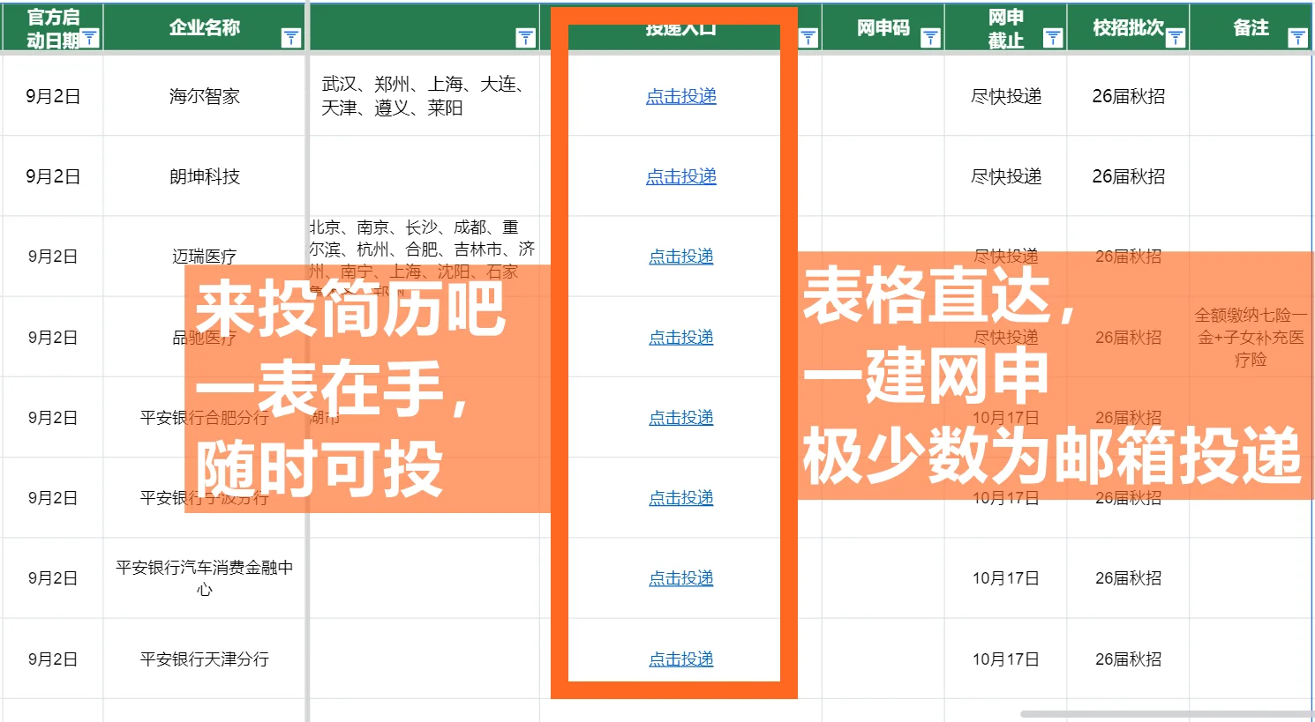Viewport: 1315px width, 722px height.
Task: Open 点击投递 link for 平安银行汽车消费金融中心
Action: tap(681, 578)
